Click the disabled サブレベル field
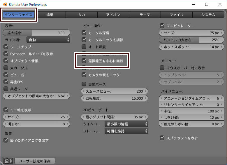This screenshot has height=165, width=227. pyautogui.click(x=191, y=82)
